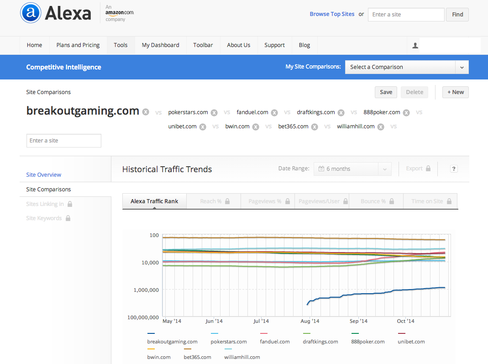
Task: Click the Find button
Action: (x=457, y=15)
